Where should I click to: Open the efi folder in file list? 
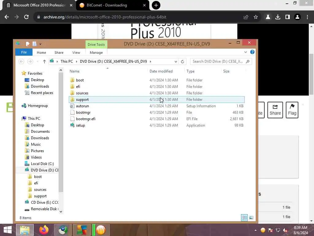(x=78, y=86)
